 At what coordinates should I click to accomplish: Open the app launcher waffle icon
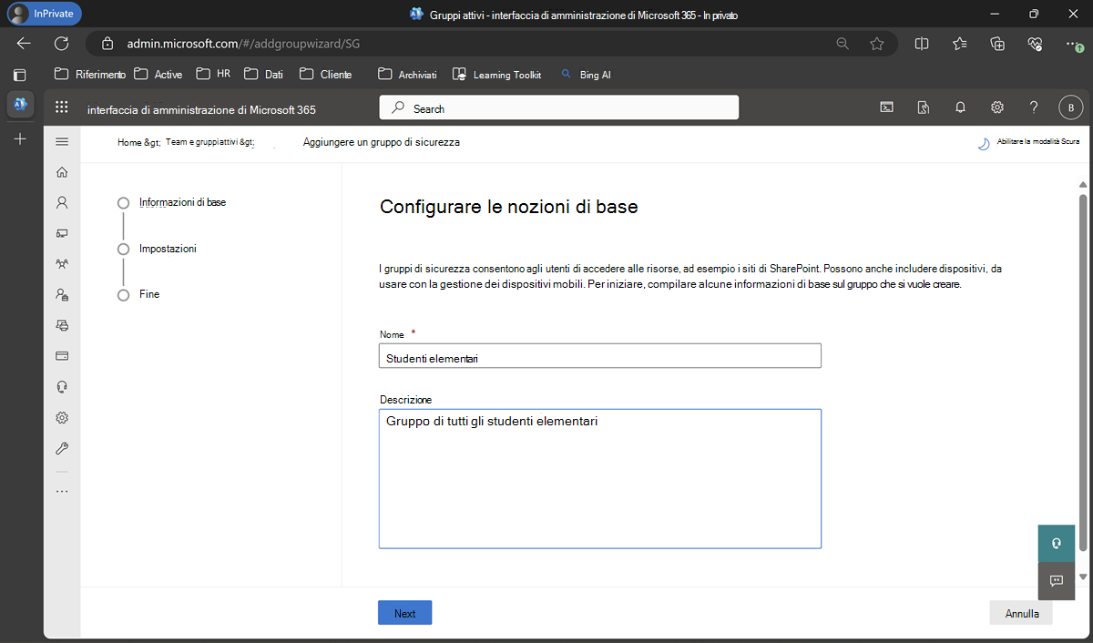(x=62, y=107)
